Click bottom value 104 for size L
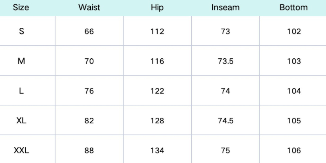The width and height of the screenshot is (326, 163). tap(294, 91)
